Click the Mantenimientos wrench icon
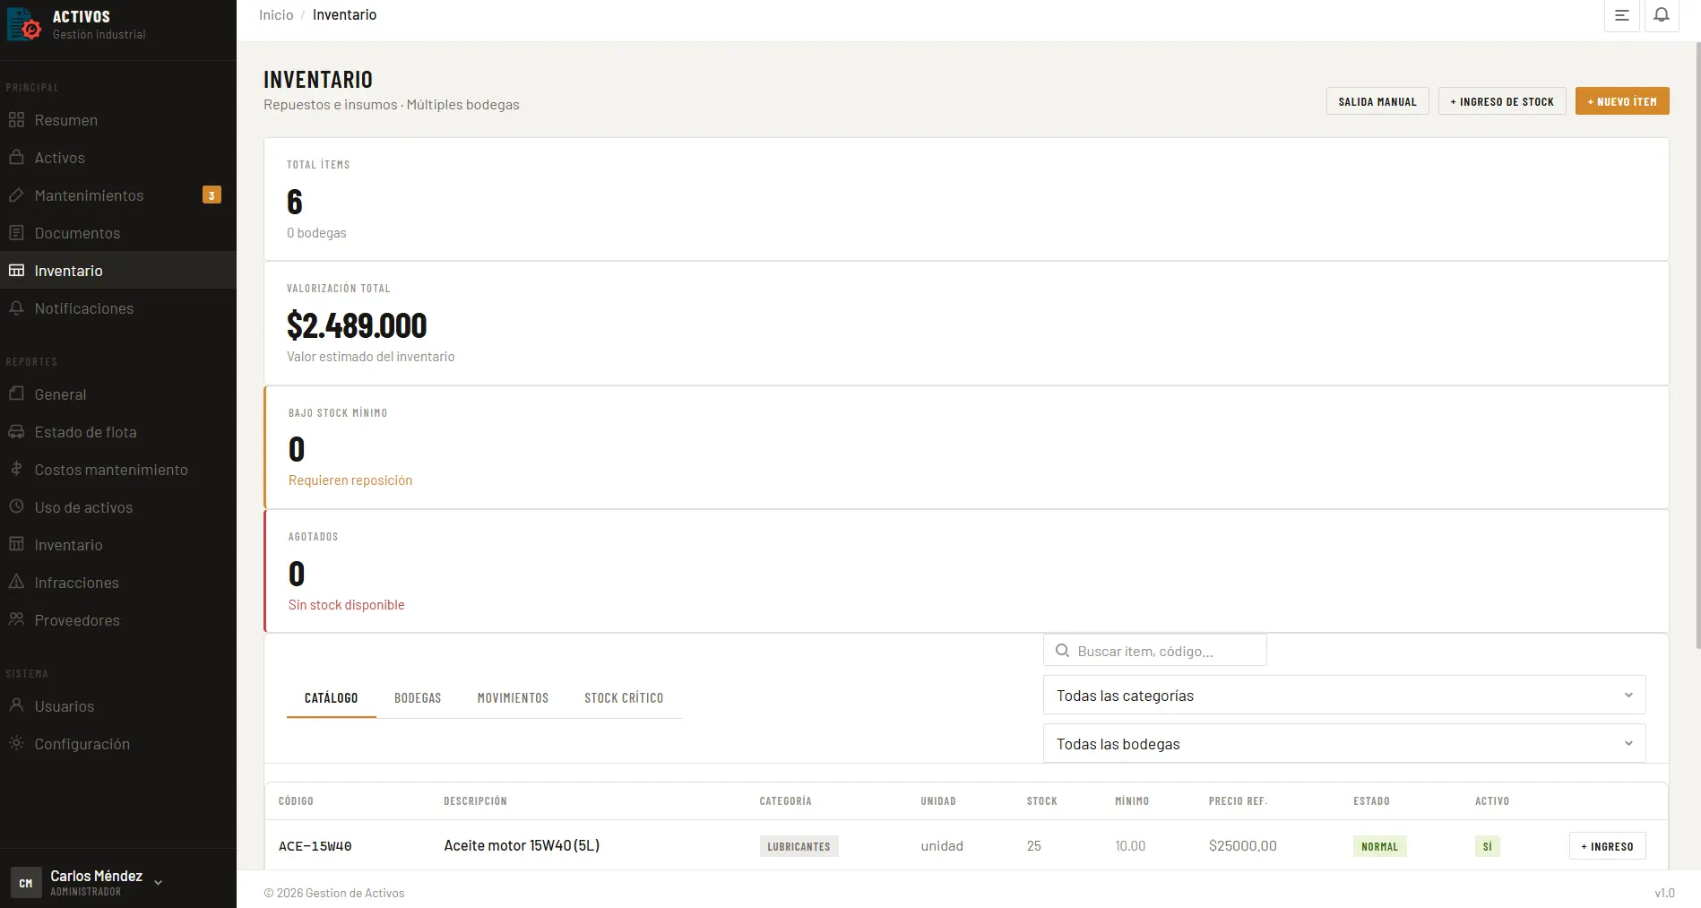Image resolution: width=1701 pixels, height=908 pixels. point(17,195)
